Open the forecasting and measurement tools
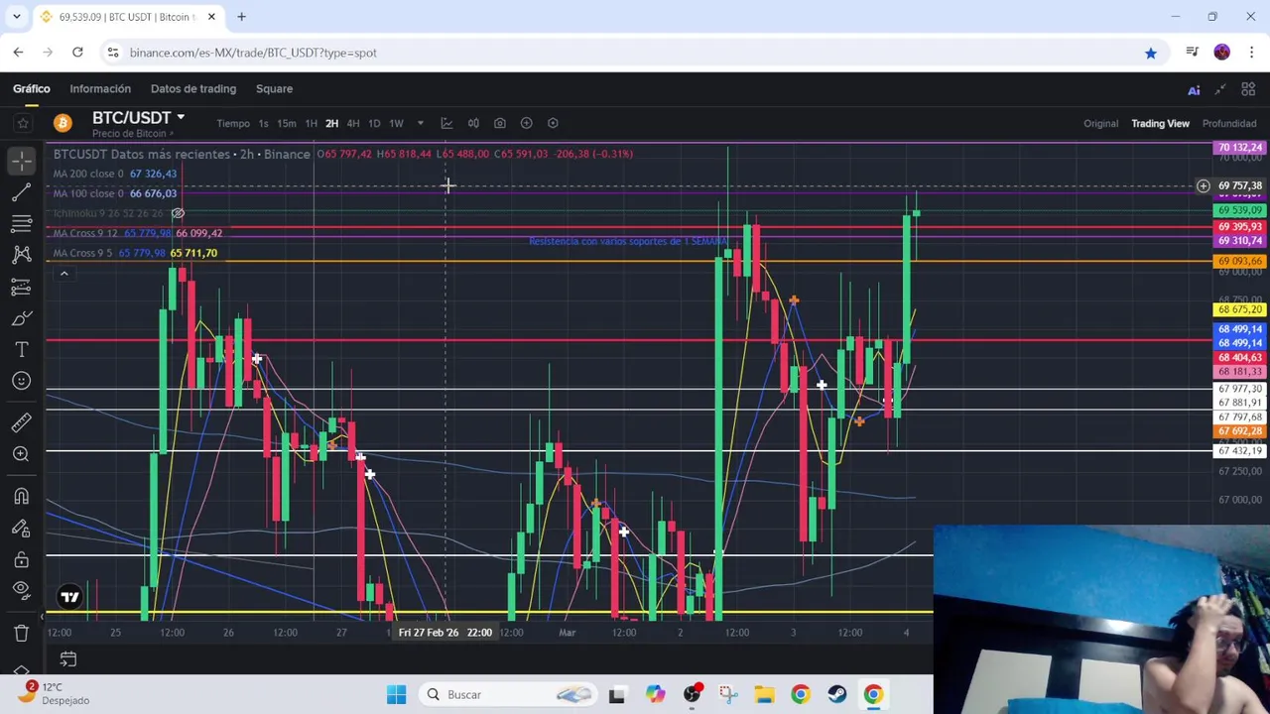 coord(21,287)
